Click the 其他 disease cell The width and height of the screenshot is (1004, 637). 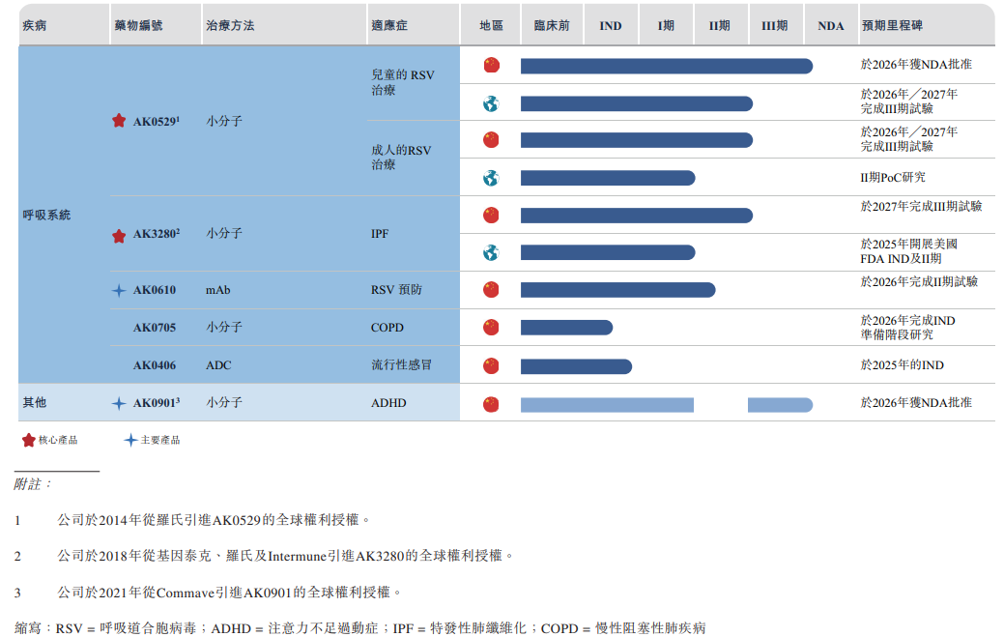[x=35, y=402]
